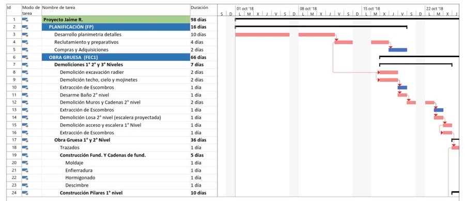This screenshot has height=201, width=465.
Task: Click the 08 oct '18 timescale header
Action: click(308, 9)
